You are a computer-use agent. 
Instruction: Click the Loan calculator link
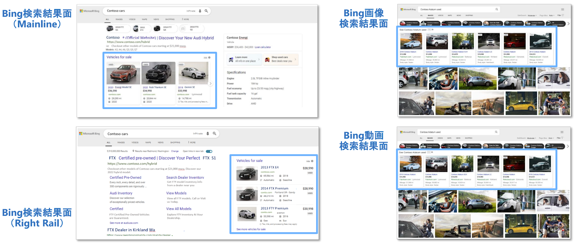[x=263, y=47]
